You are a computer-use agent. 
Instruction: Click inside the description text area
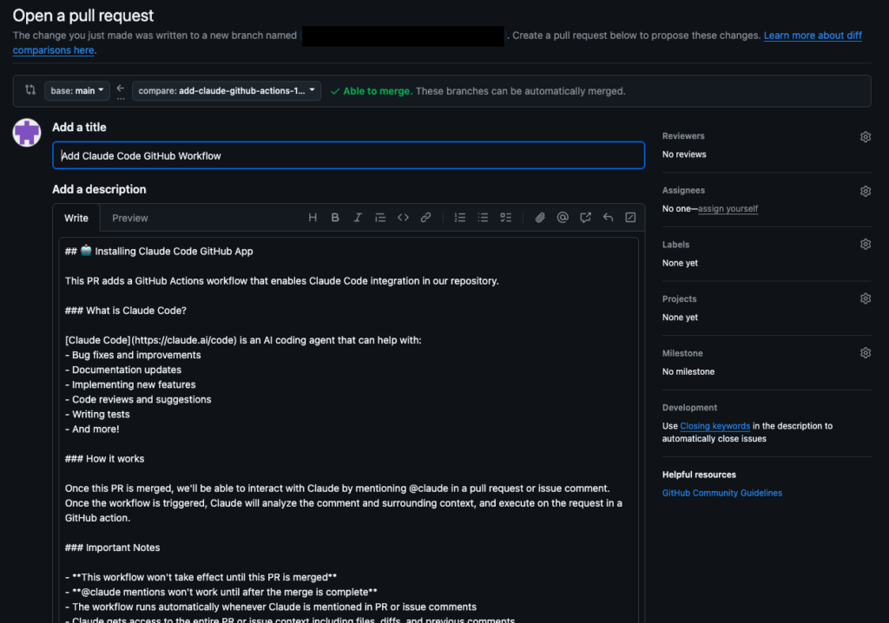point(349,431)
